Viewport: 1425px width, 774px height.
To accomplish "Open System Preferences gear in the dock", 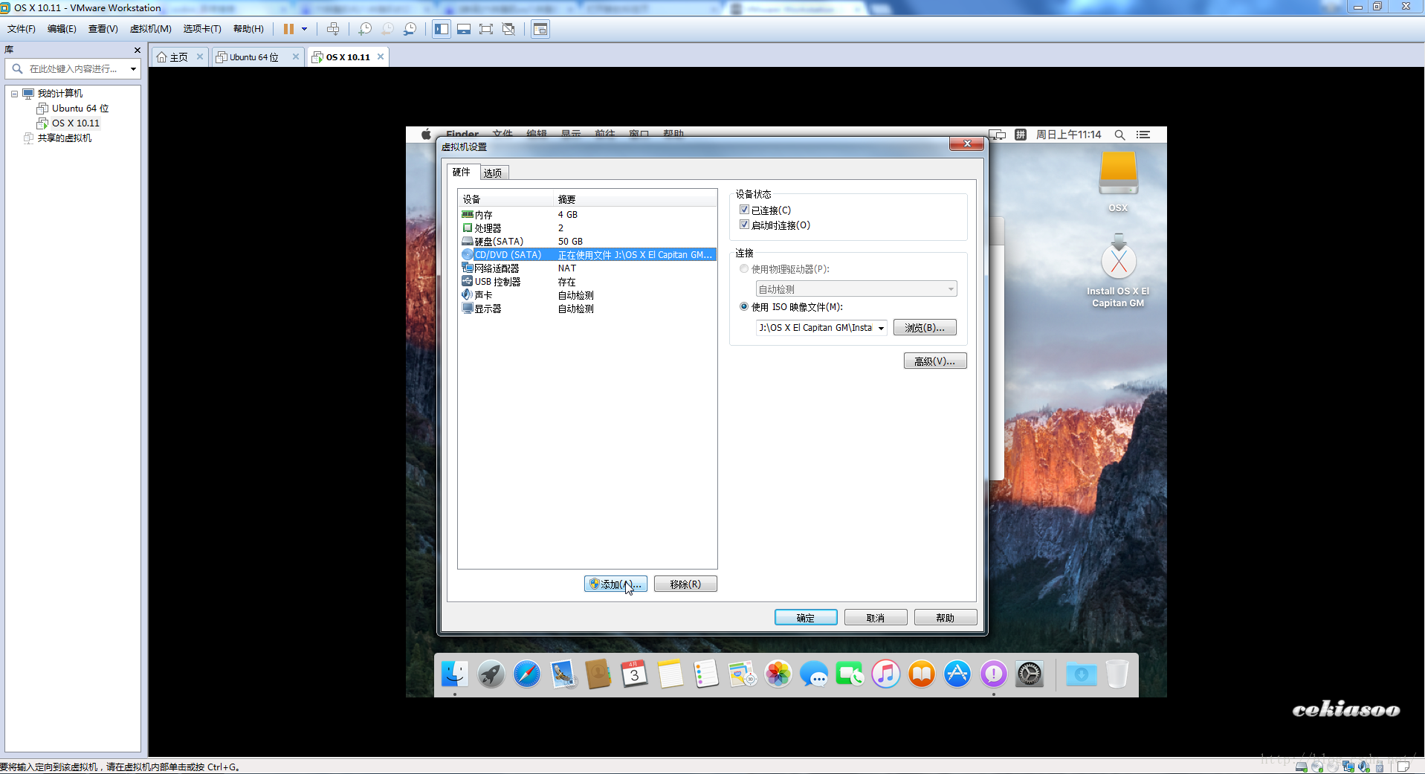I will pos(1030,674).
